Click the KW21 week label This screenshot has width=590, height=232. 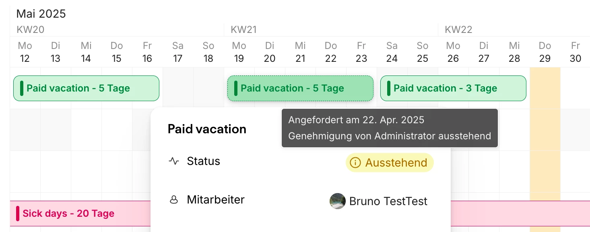(x=243, y=30)
